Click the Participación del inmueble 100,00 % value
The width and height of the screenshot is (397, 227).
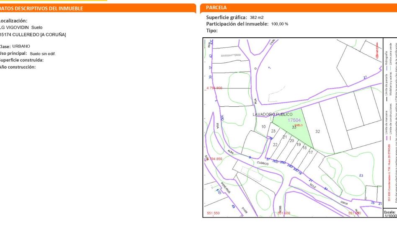[280, 24]
